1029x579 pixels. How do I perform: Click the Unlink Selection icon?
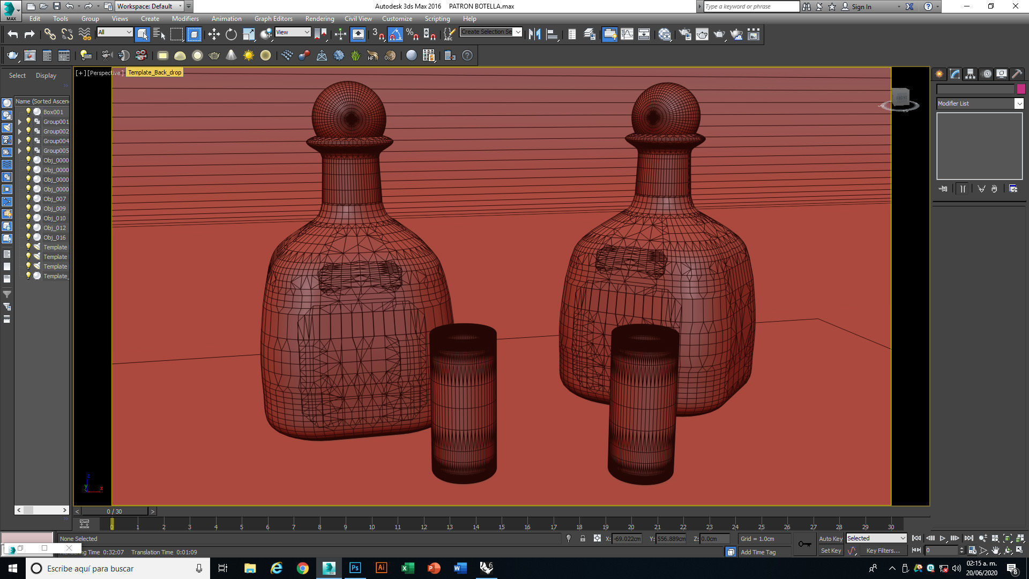tap(67, 34)
